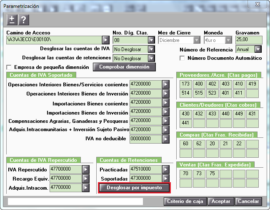Open lookup arrow for Compensaciones Agrarias account
270x210 pixels.
coord(166,121)
